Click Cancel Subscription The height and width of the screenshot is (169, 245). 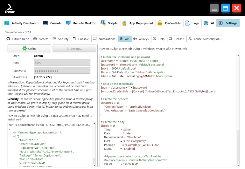click(x=204, y=39)
